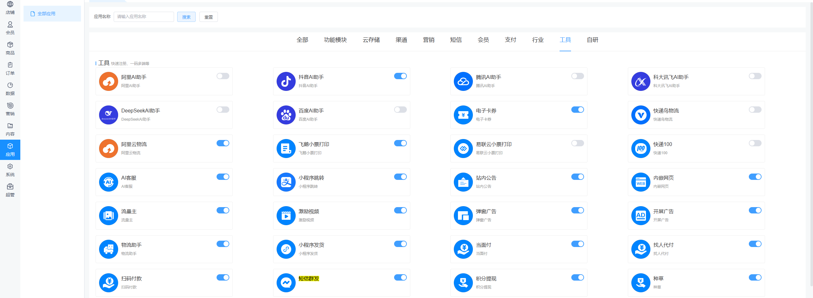
Task: Enable the 快递100 switch
Action: [x=755, y=143]
